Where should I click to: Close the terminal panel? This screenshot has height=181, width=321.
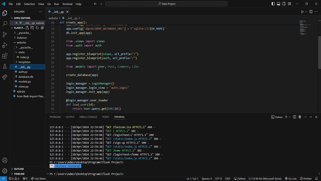tap(316, 117)
